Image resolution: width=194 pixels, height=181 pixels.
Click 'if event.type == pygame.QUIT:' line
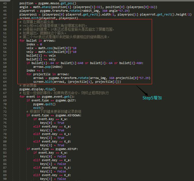pos(51,100)
